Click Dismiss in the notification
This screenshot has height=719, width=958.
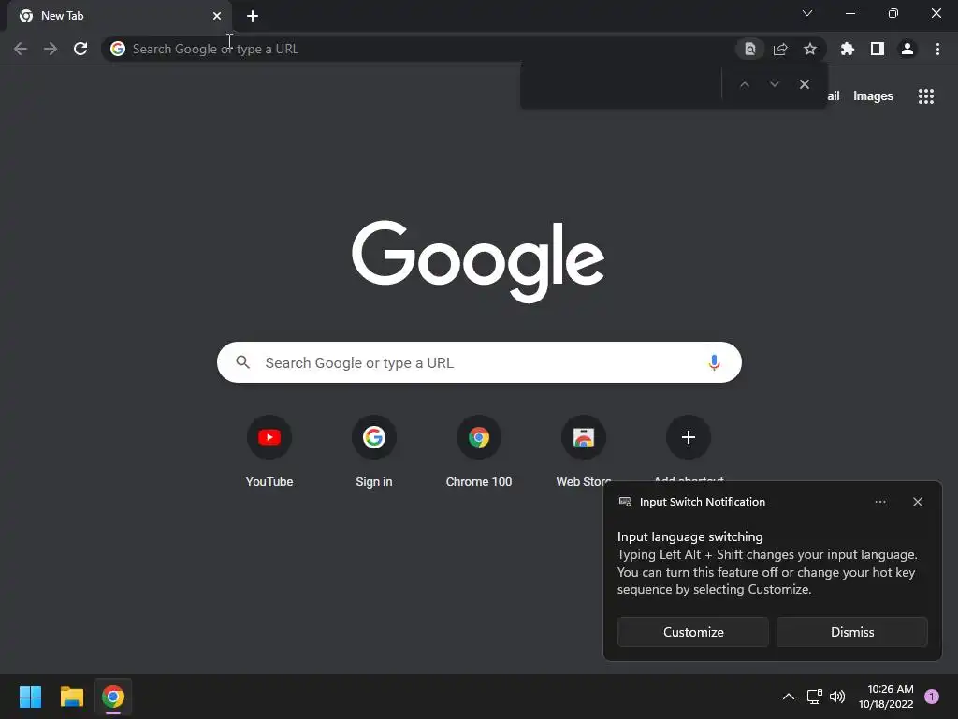[851, 632]
